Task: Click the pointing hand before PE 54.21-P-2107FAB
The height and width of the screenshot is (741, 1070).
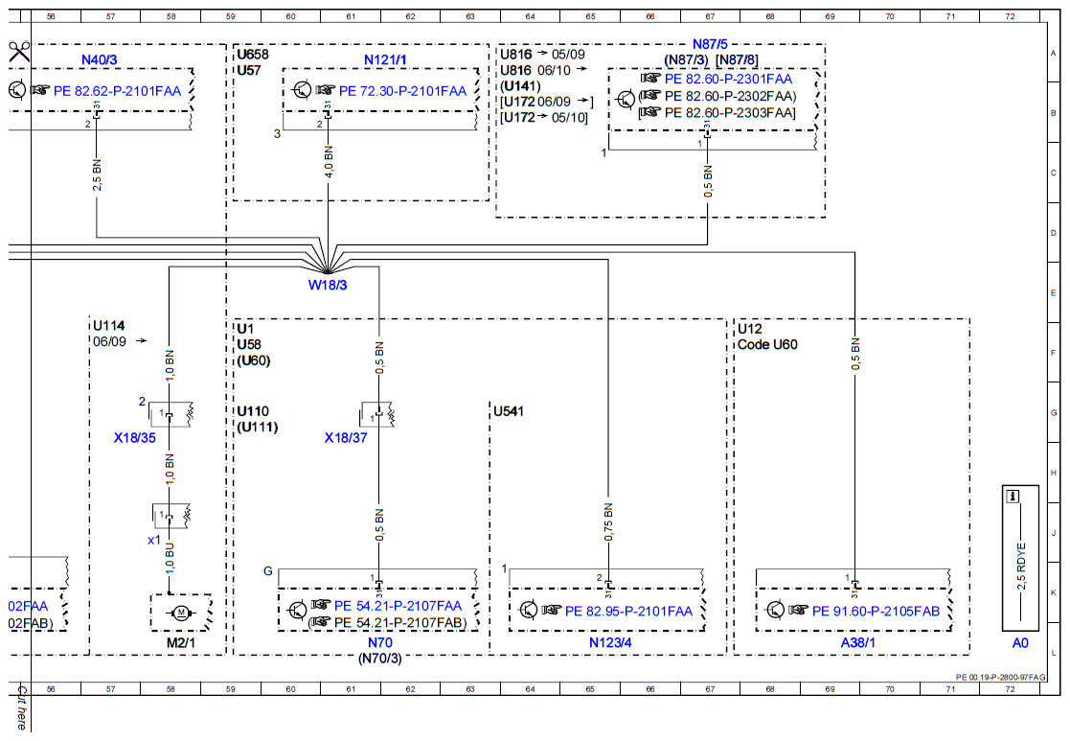Action: click(321, 622)
